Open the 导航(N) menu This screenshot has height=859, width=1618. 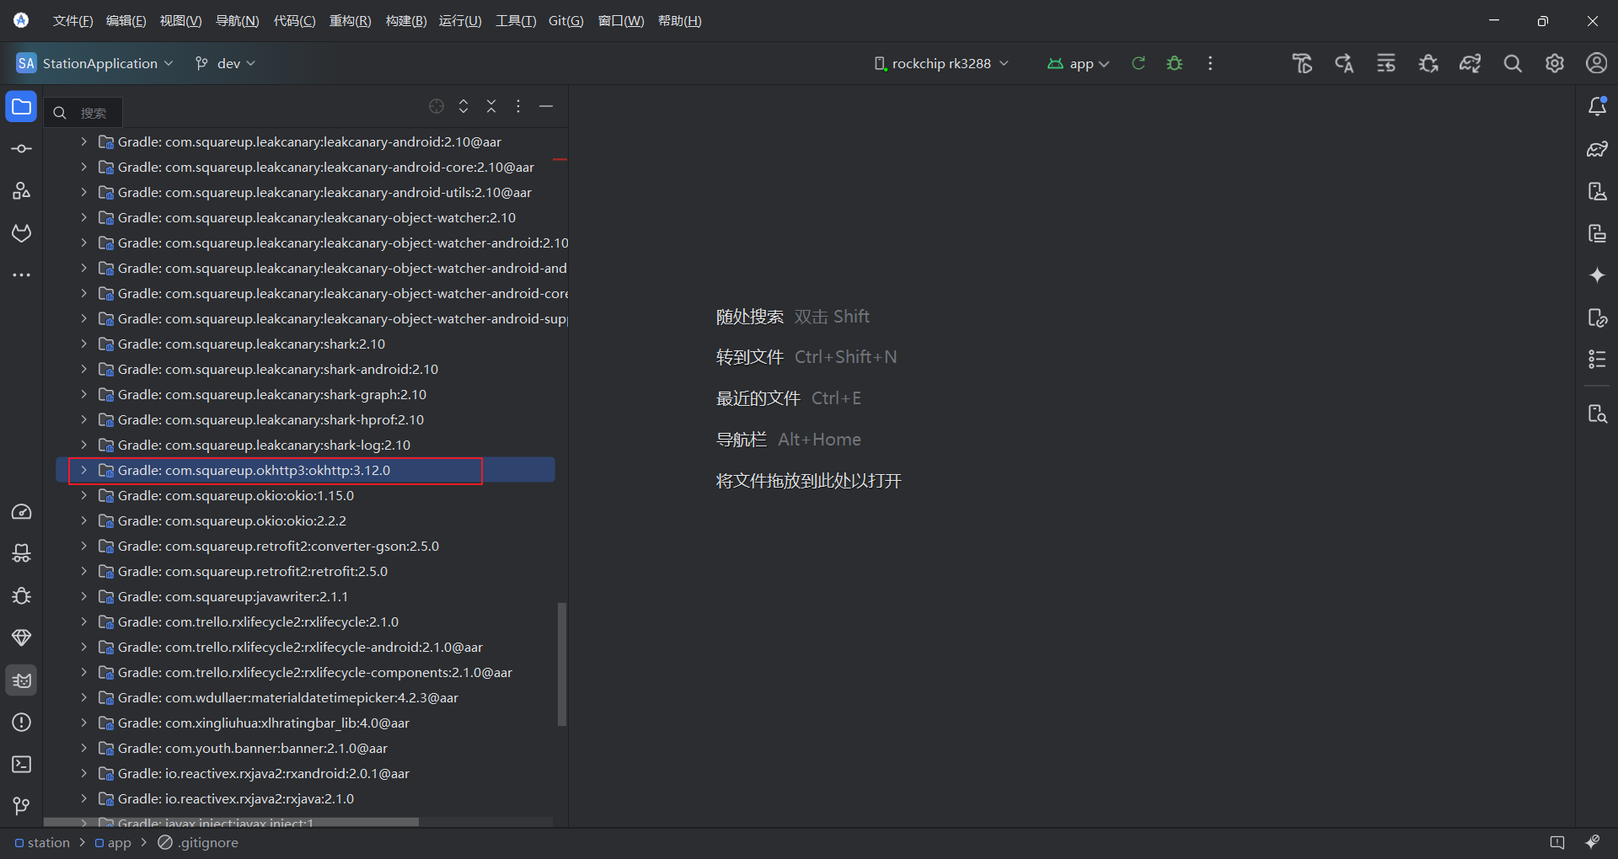point(238,21)
